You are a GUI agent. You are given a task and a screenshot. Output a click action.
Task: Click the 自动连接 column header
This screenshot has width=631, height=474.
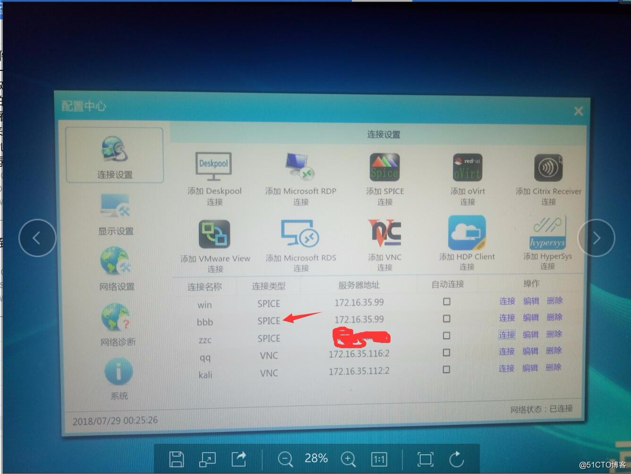[448, 284]
